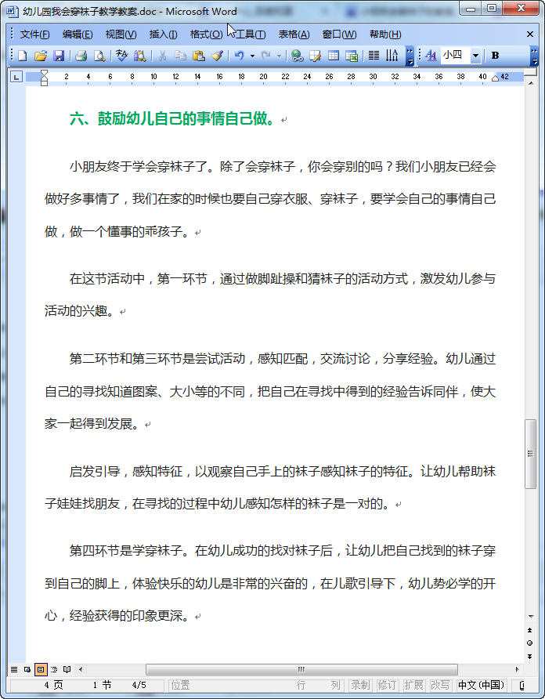Insert a table from the toolbar
The image size is (545, 699).
click(334, 56)
